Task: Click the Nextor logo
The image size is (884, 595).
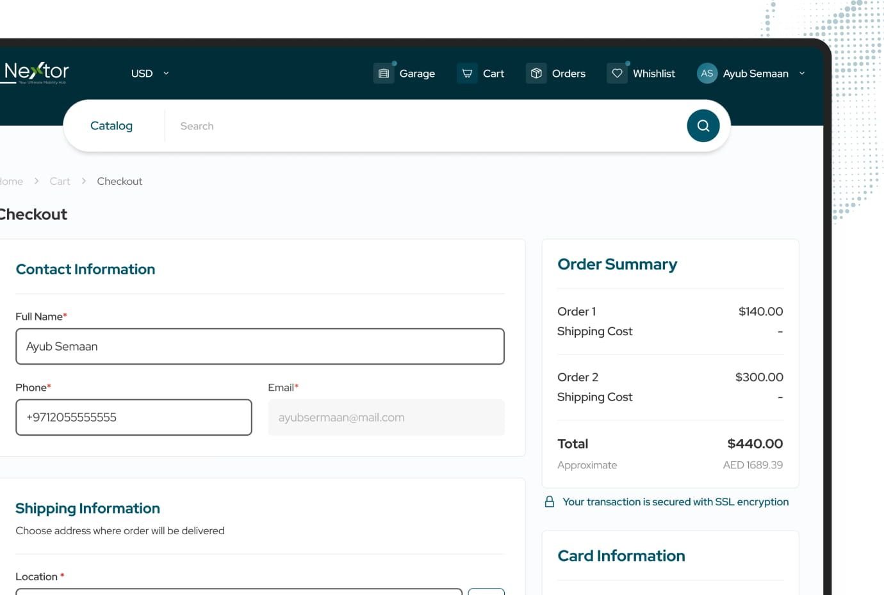Action: click(x=35, y=73)
